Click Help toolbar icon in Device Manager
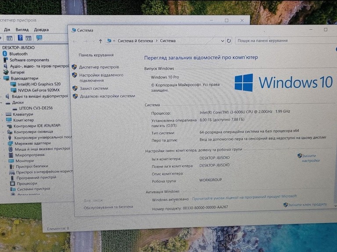This screenshot has width=337, height=252. (x=20, y=38)
